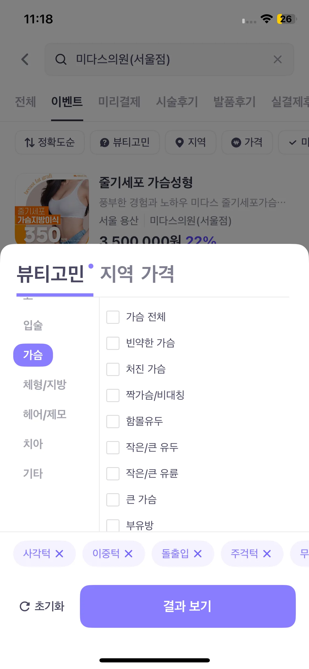Image resolution: width=309 pixels, height=669 pixels.
Task: Select the 체형/지방 category
Action: (45, 384)
